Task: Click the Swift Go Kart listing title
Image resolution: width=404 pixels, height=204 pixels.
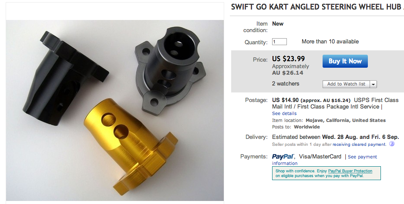Action: pos(317,7)
